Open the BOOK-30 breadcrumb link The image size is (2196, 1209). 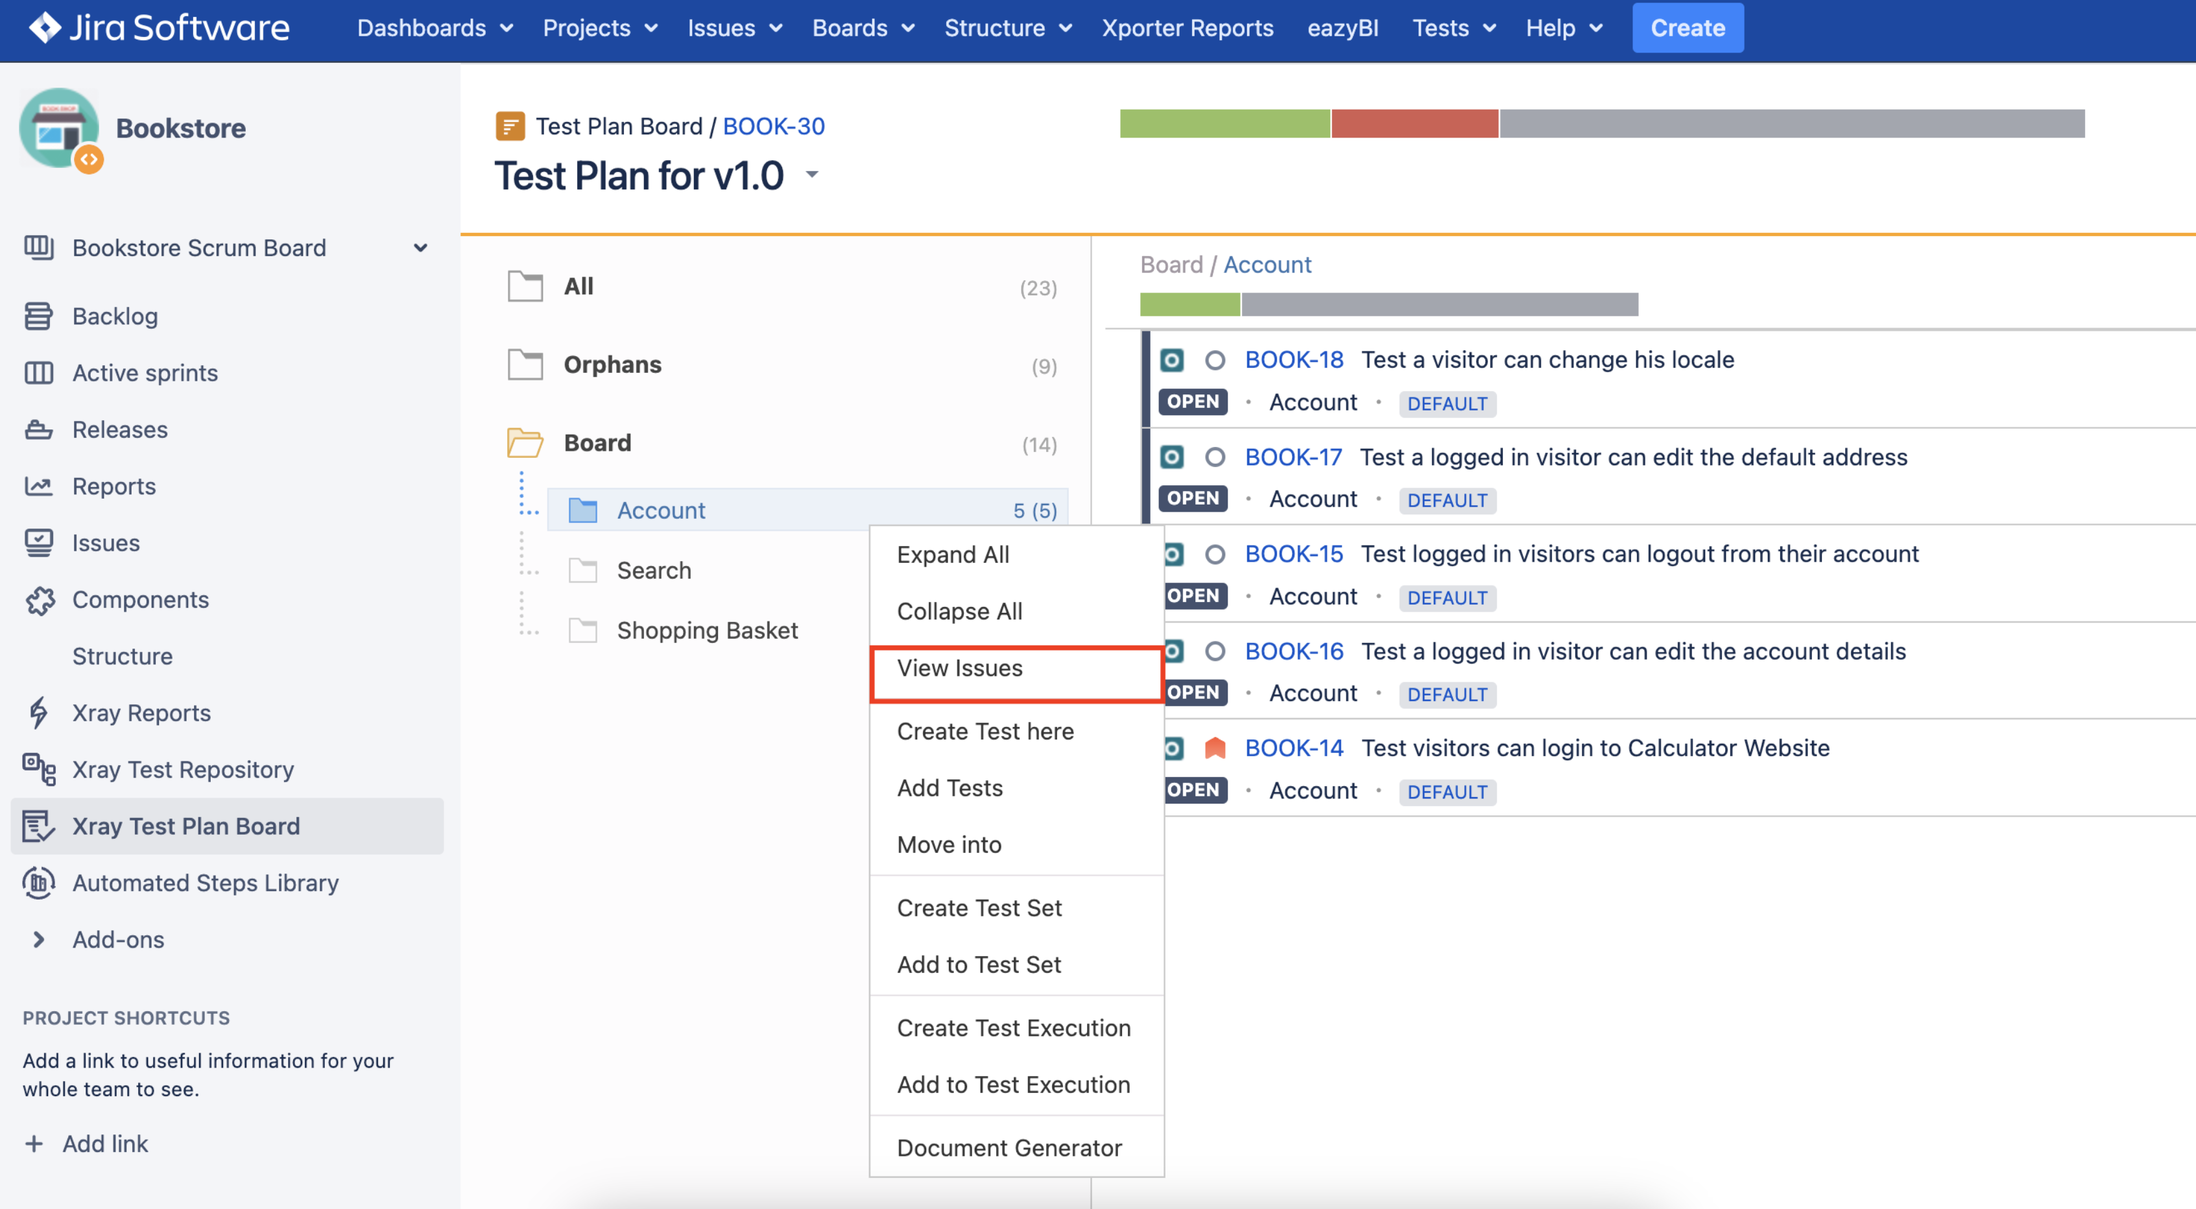tap(773, 126)
